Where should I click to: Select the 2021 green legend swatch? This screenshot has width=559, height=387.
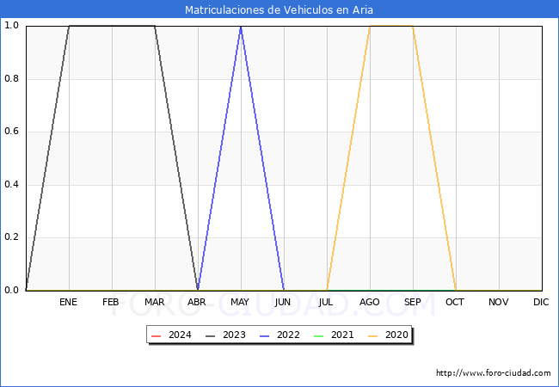[318, 335]
